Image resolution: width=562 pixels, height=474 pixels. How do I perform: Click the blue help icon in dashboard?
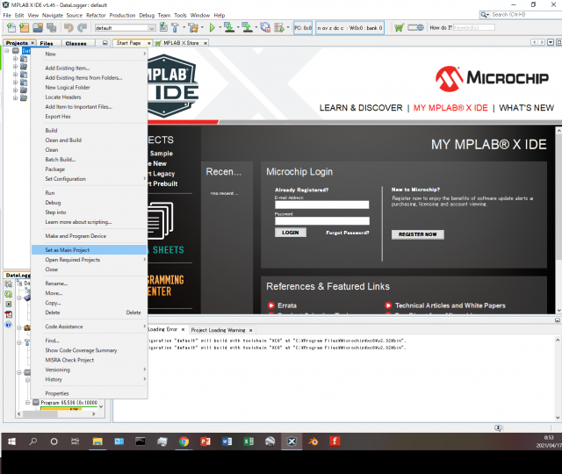[8, 325]
